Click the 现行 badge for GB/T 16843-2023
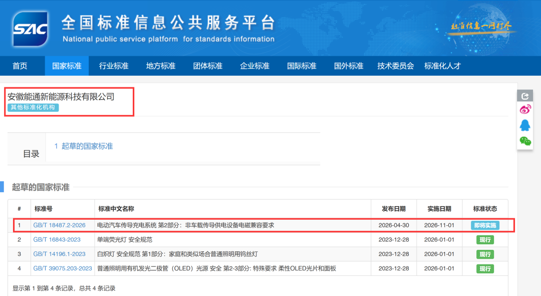Screen dimensions: 541x296 click(x=485, y=240)
